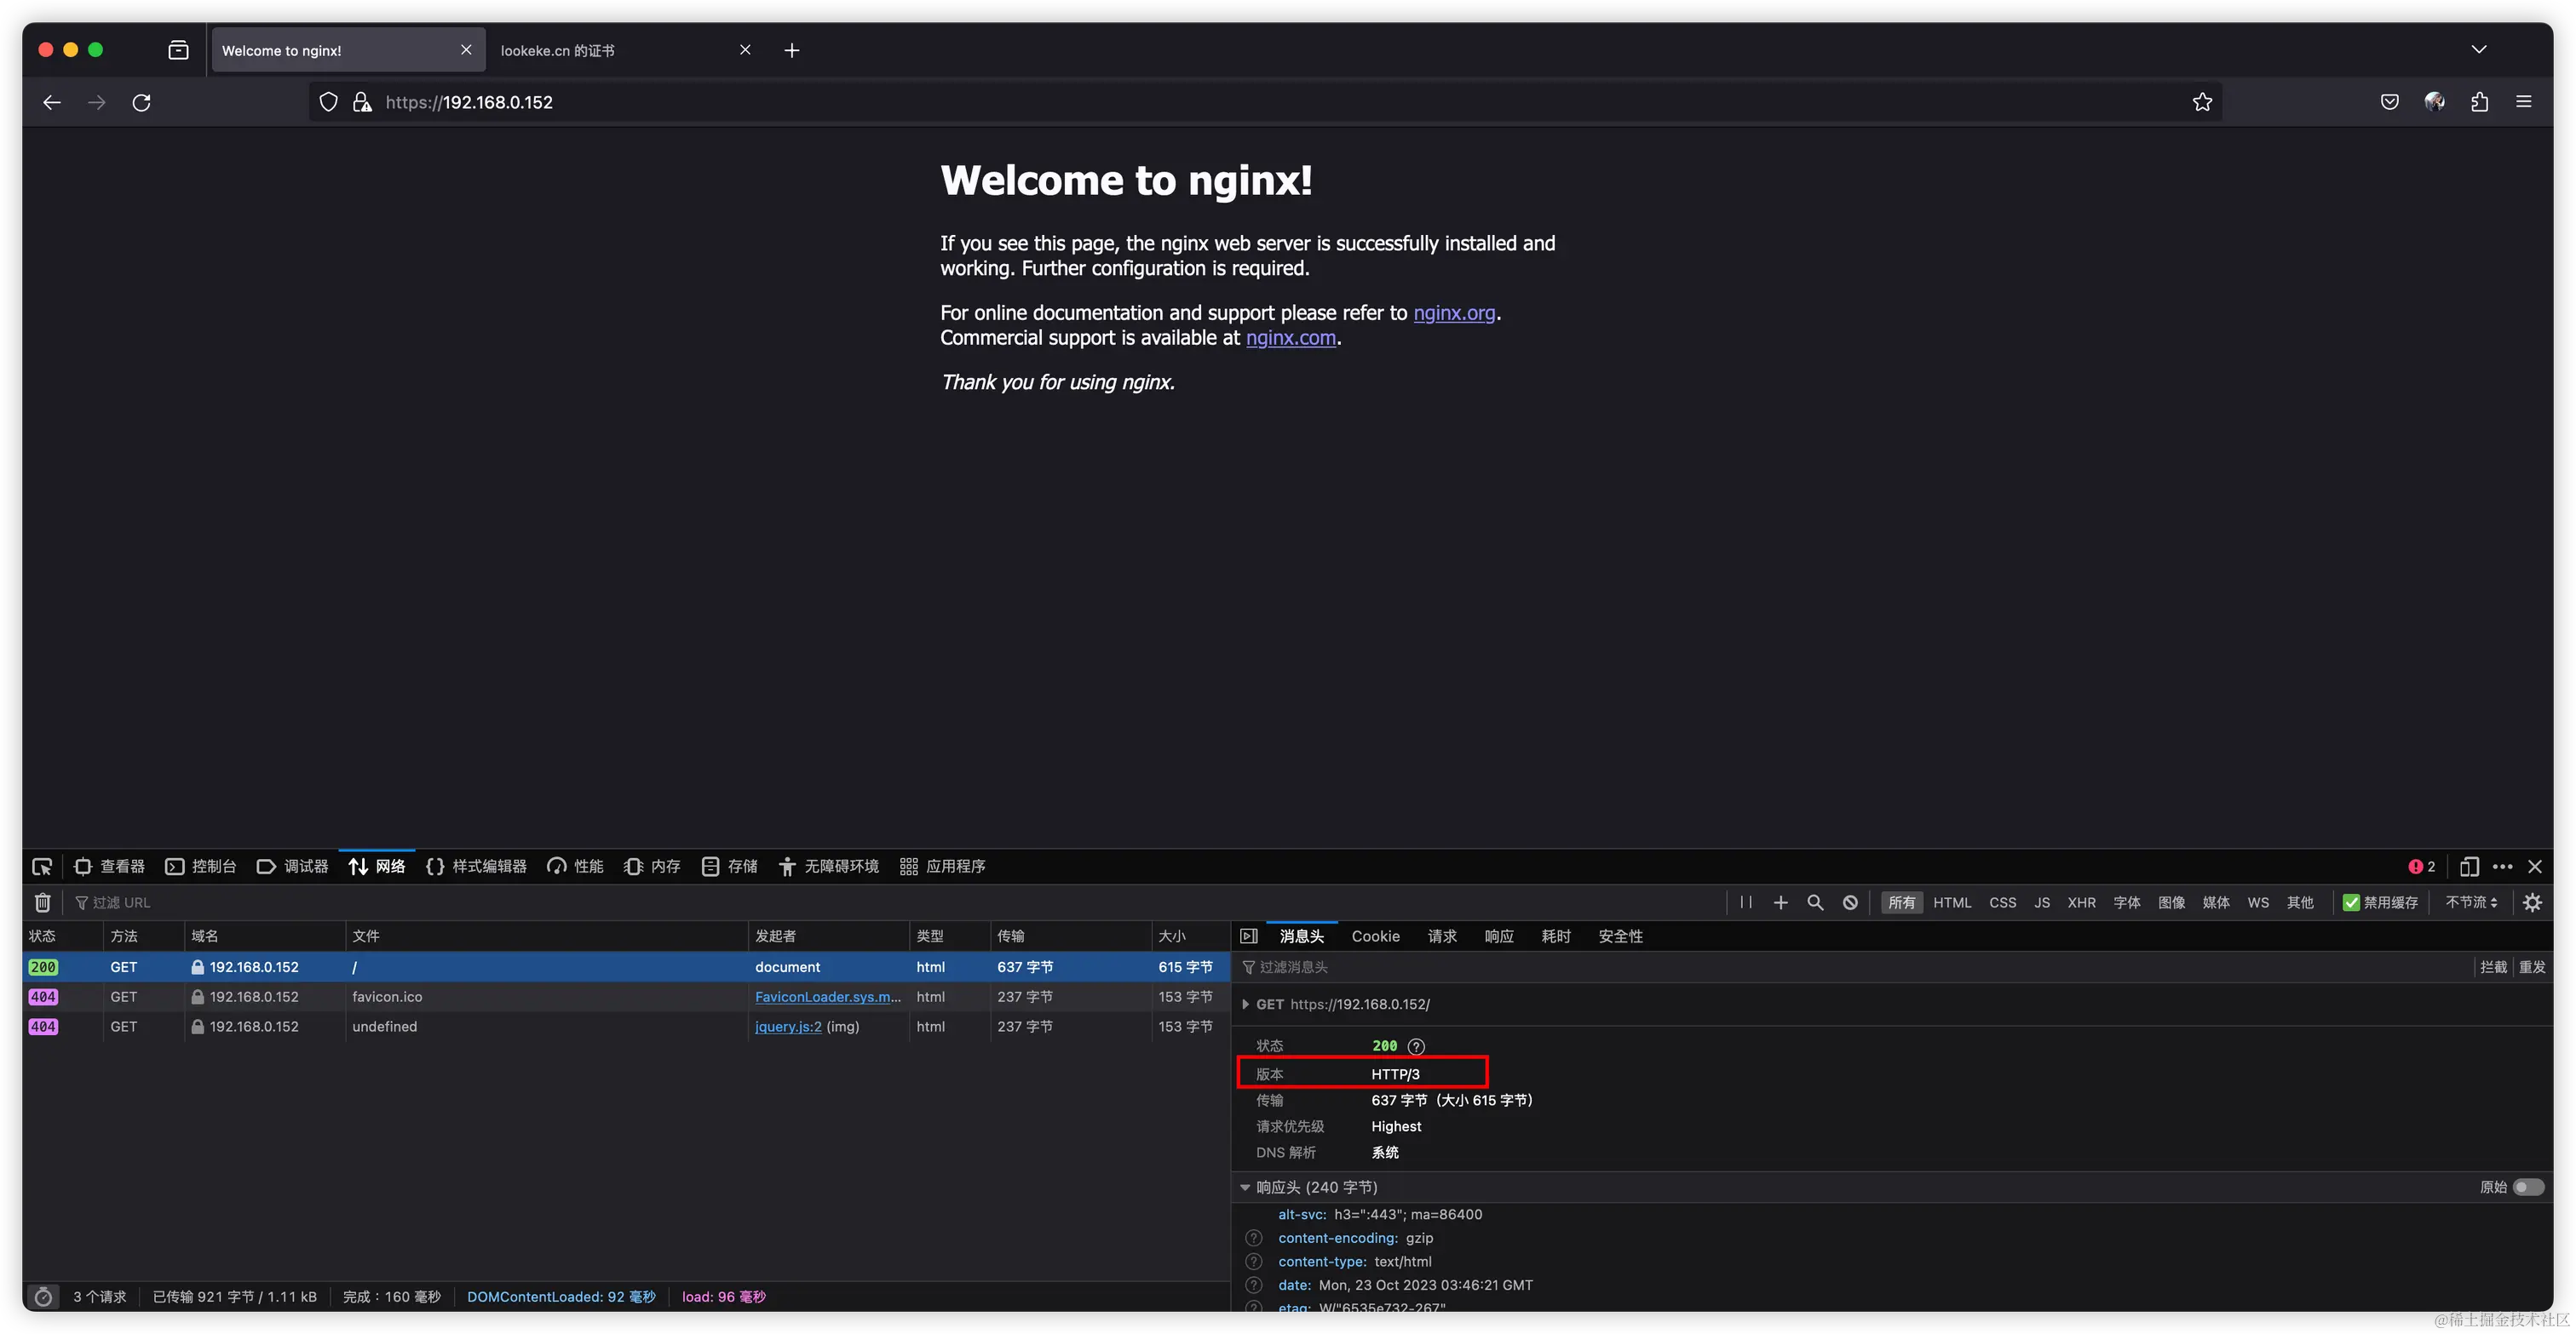
Task: Open the extensions puzzle icon
Action: point(2479,102)
